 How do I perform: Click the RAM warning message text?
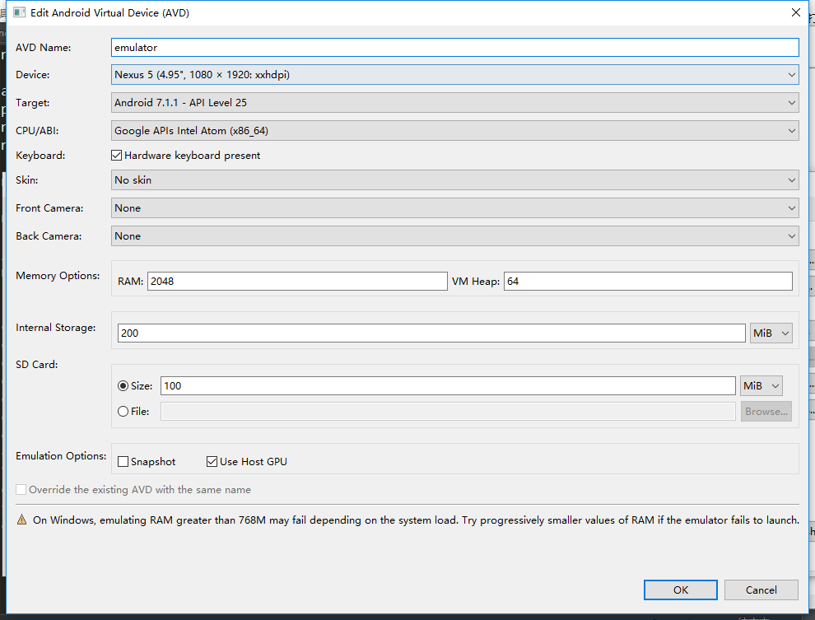pos(416,520)
